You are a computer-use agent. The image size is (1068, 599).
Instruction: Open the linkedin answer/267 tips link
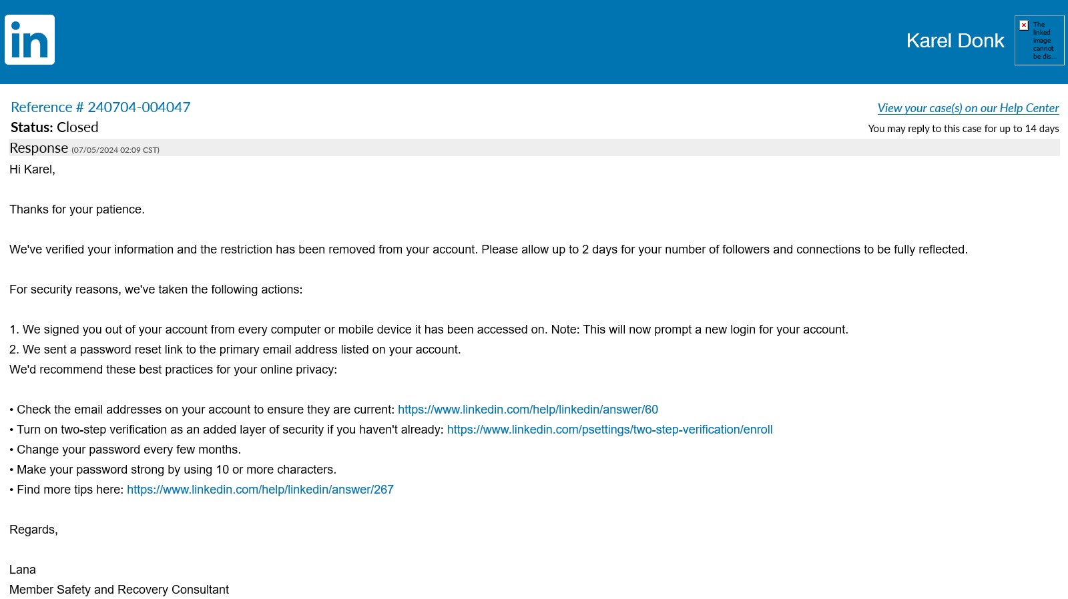point(260,490)
